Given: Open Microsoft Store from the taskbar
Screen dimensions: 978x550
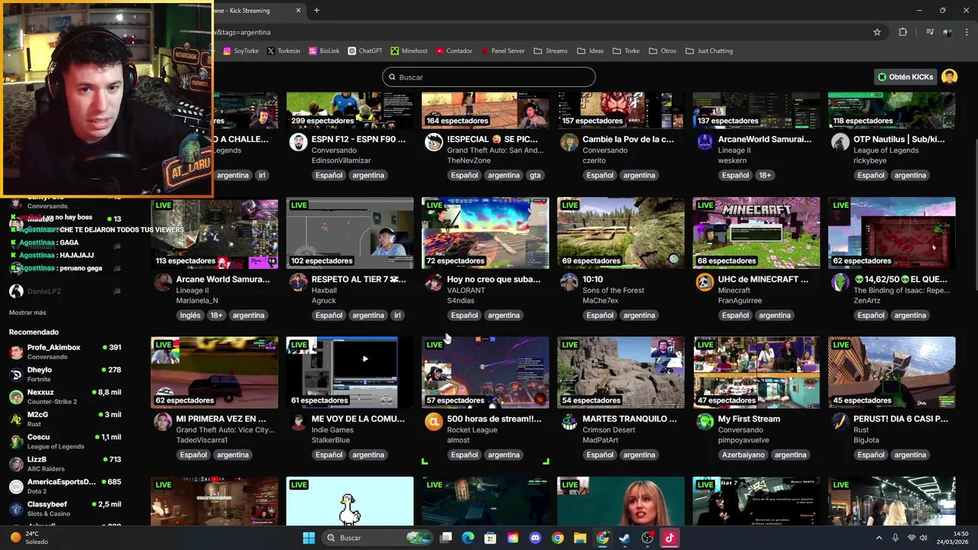Looking at the screenshot, I should tap(491, 538).
